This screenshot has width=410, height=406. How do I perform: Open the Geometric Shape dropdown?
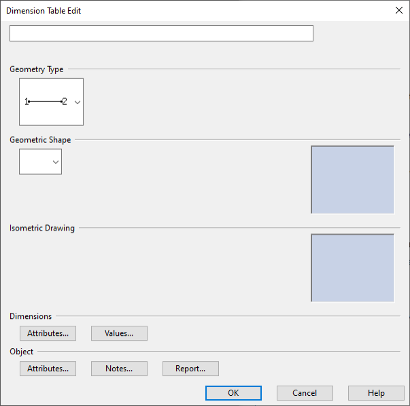[56, 162]
